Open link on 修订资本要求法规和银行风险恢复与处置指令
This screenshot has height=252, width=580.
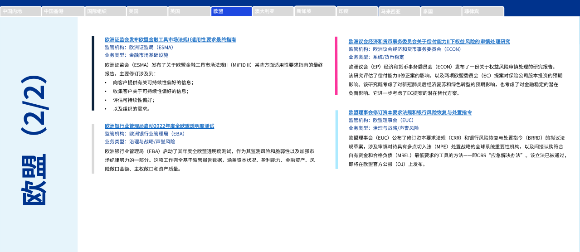(x=410, y=112)
